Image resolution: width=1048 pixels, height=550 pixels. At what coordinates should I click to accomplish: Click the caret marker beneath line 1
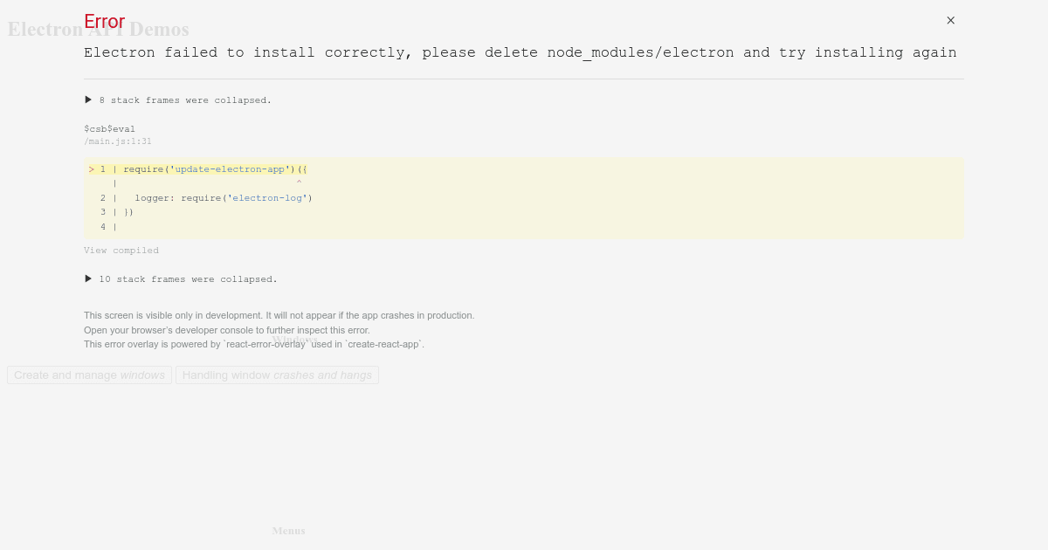click(298, 182)
